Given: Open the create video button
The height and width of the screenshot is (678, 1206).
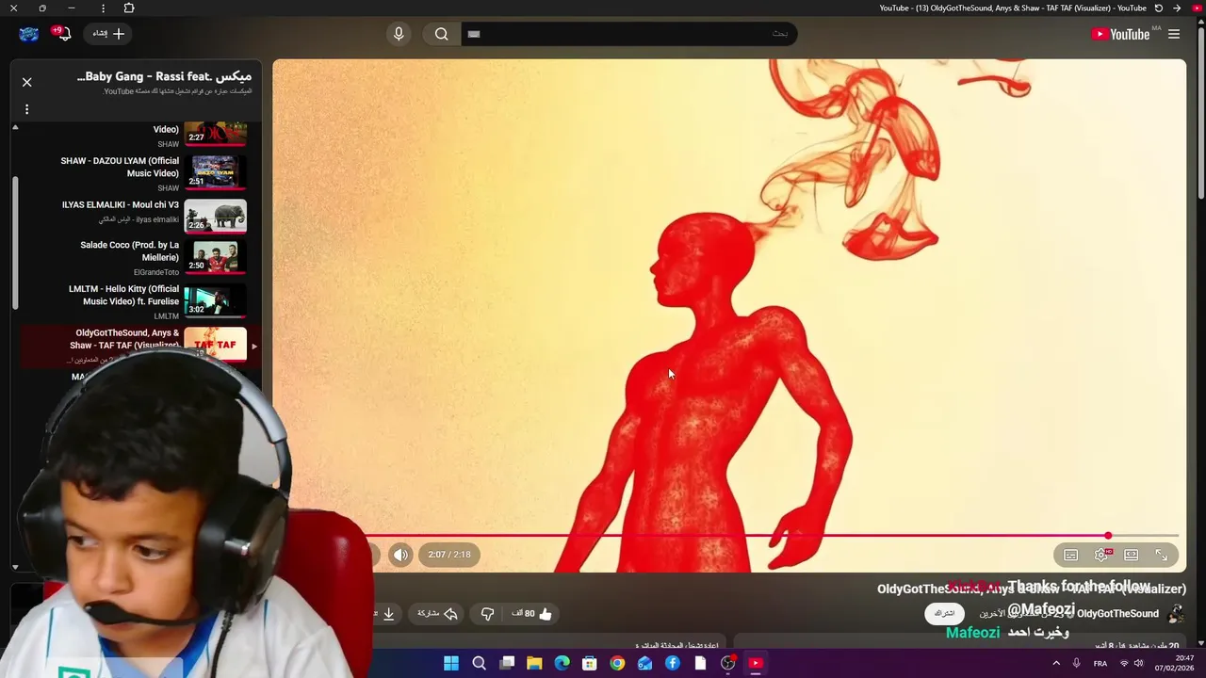Looking at the screenshot, I should 108,34.
